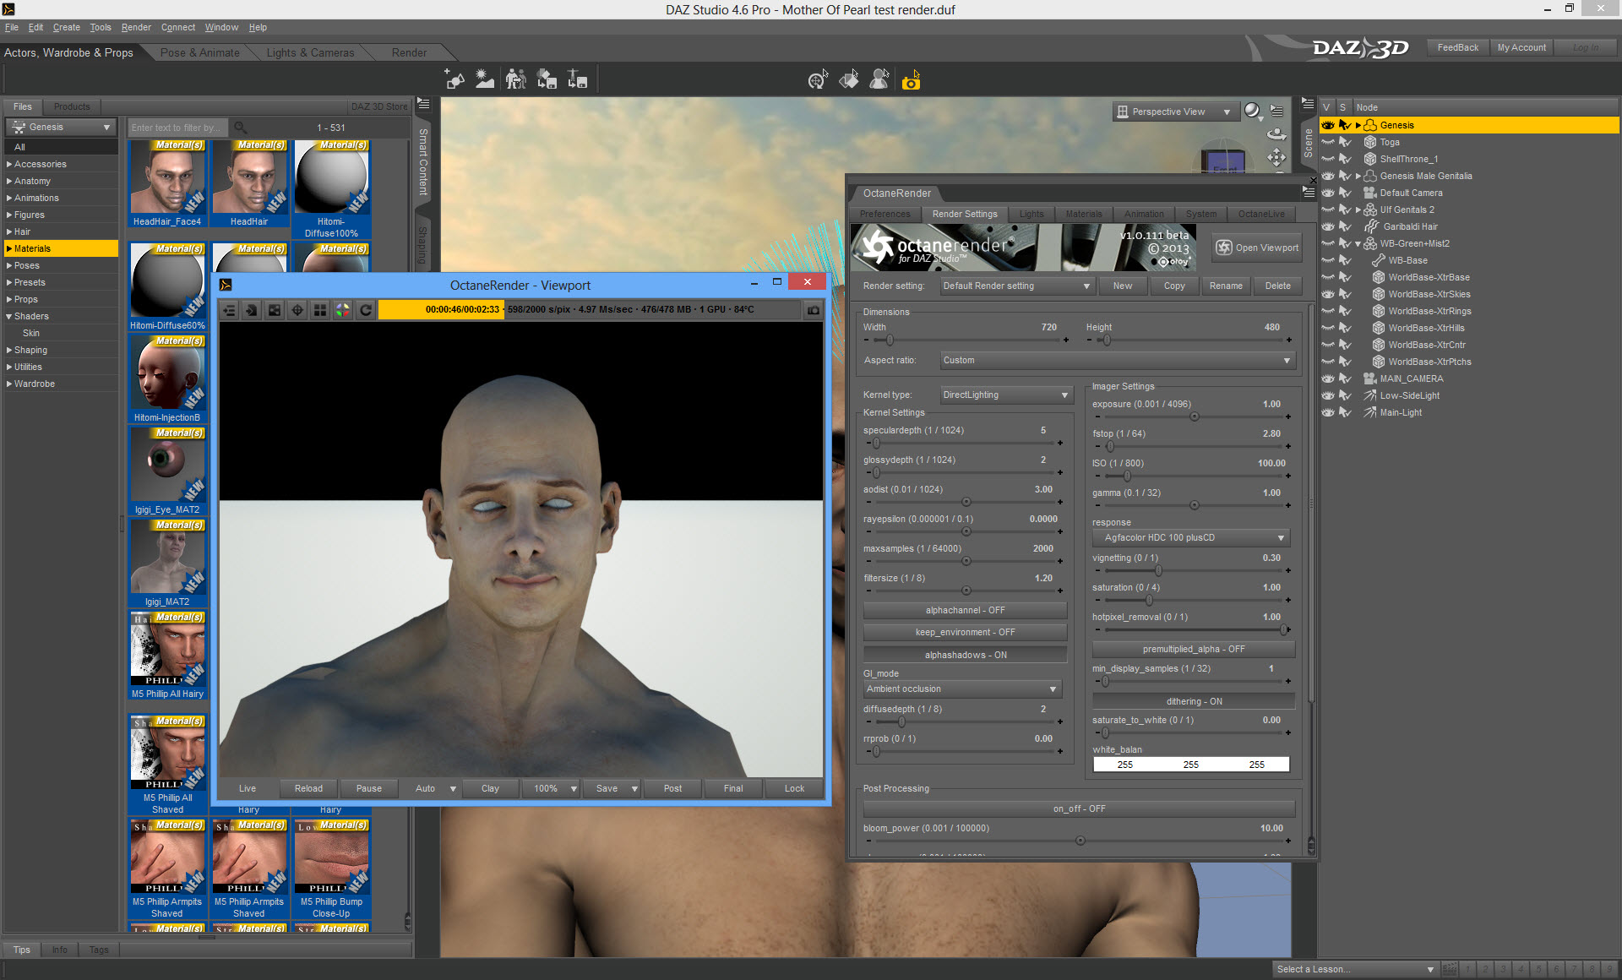Click the Open Viewport button
Screen dimensions: 1622x980
(x=1257, y=248)
